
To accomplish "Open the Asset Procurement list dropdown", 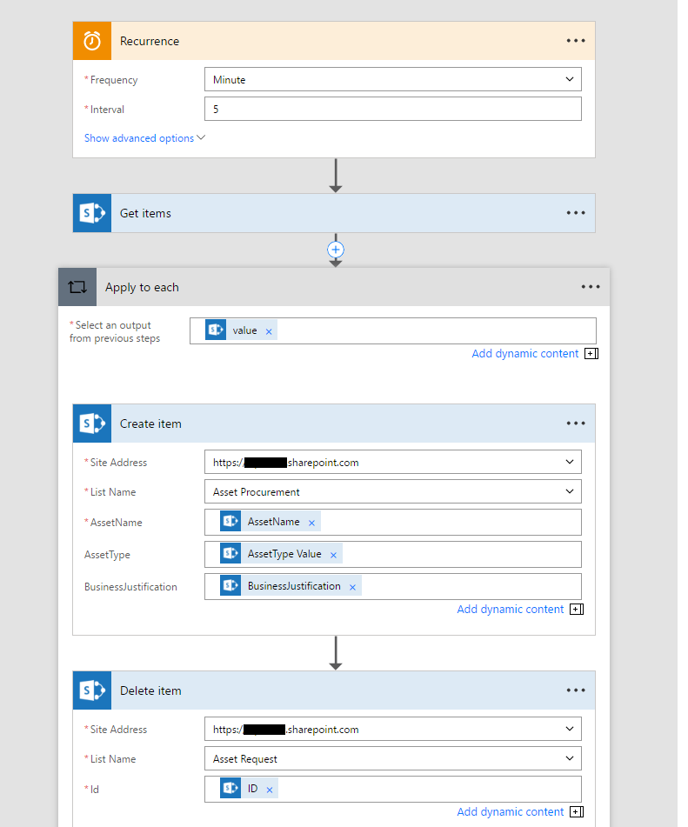I will [x=570, y=491].
